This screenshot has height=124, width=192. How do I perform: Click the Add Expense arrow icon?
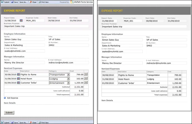5,98
